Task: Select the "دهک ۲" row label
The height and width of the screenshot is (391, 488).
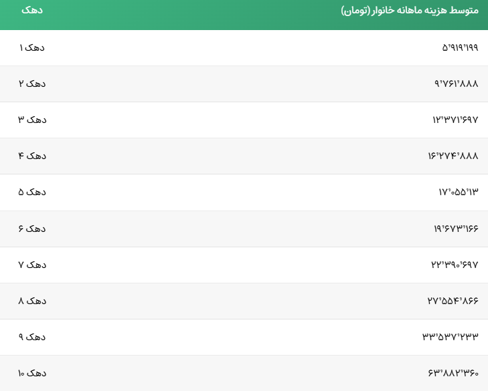Action: (x=32, y=84)
